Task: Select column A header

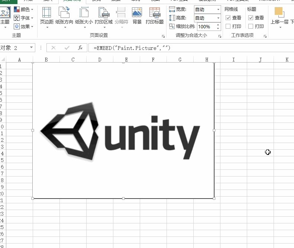Action: 19,60
